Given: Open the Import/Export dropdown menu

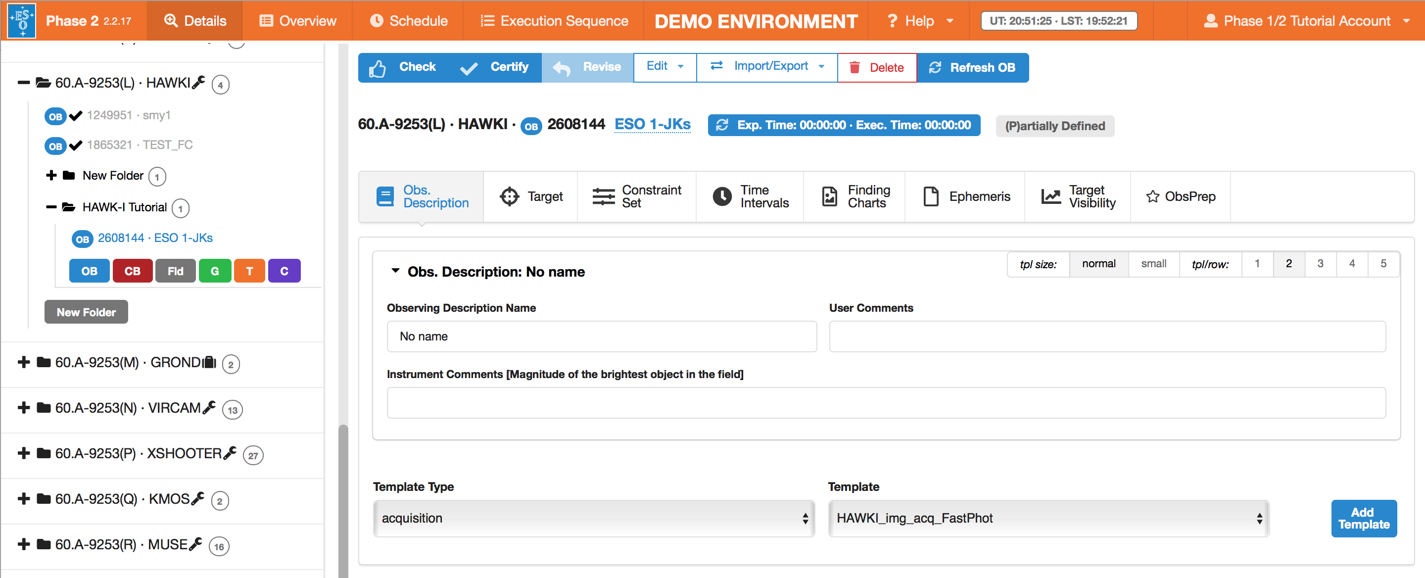Looking at the screenshot, I should (x=766, y=67).
